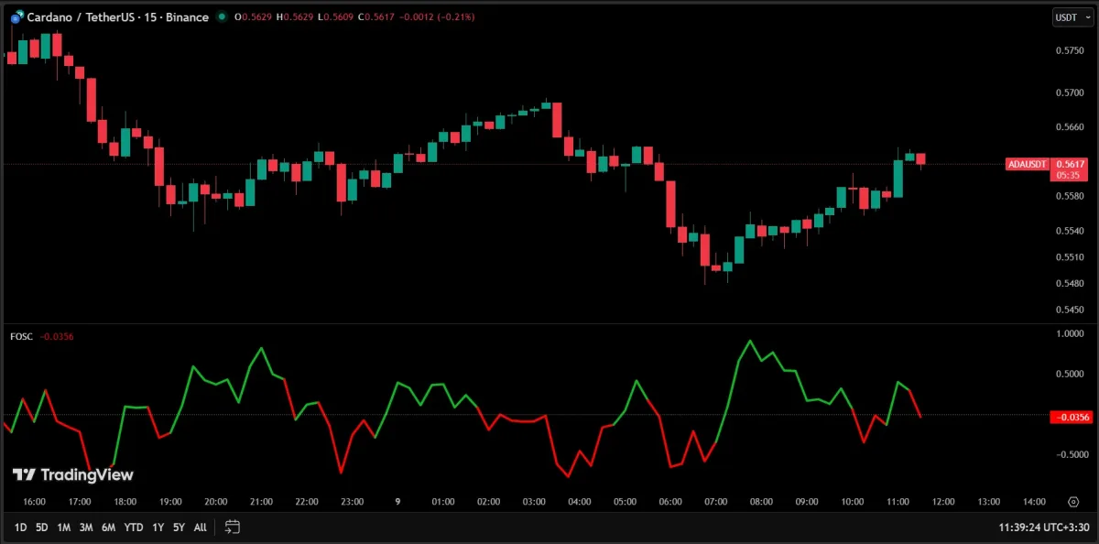Select the 5D time range

tap(42, 528)
